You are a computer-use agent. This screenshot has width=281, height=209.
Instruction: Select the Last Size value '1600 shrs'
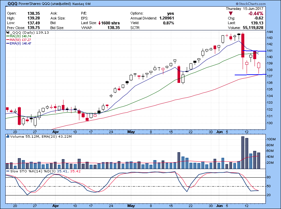pos(110,23)
